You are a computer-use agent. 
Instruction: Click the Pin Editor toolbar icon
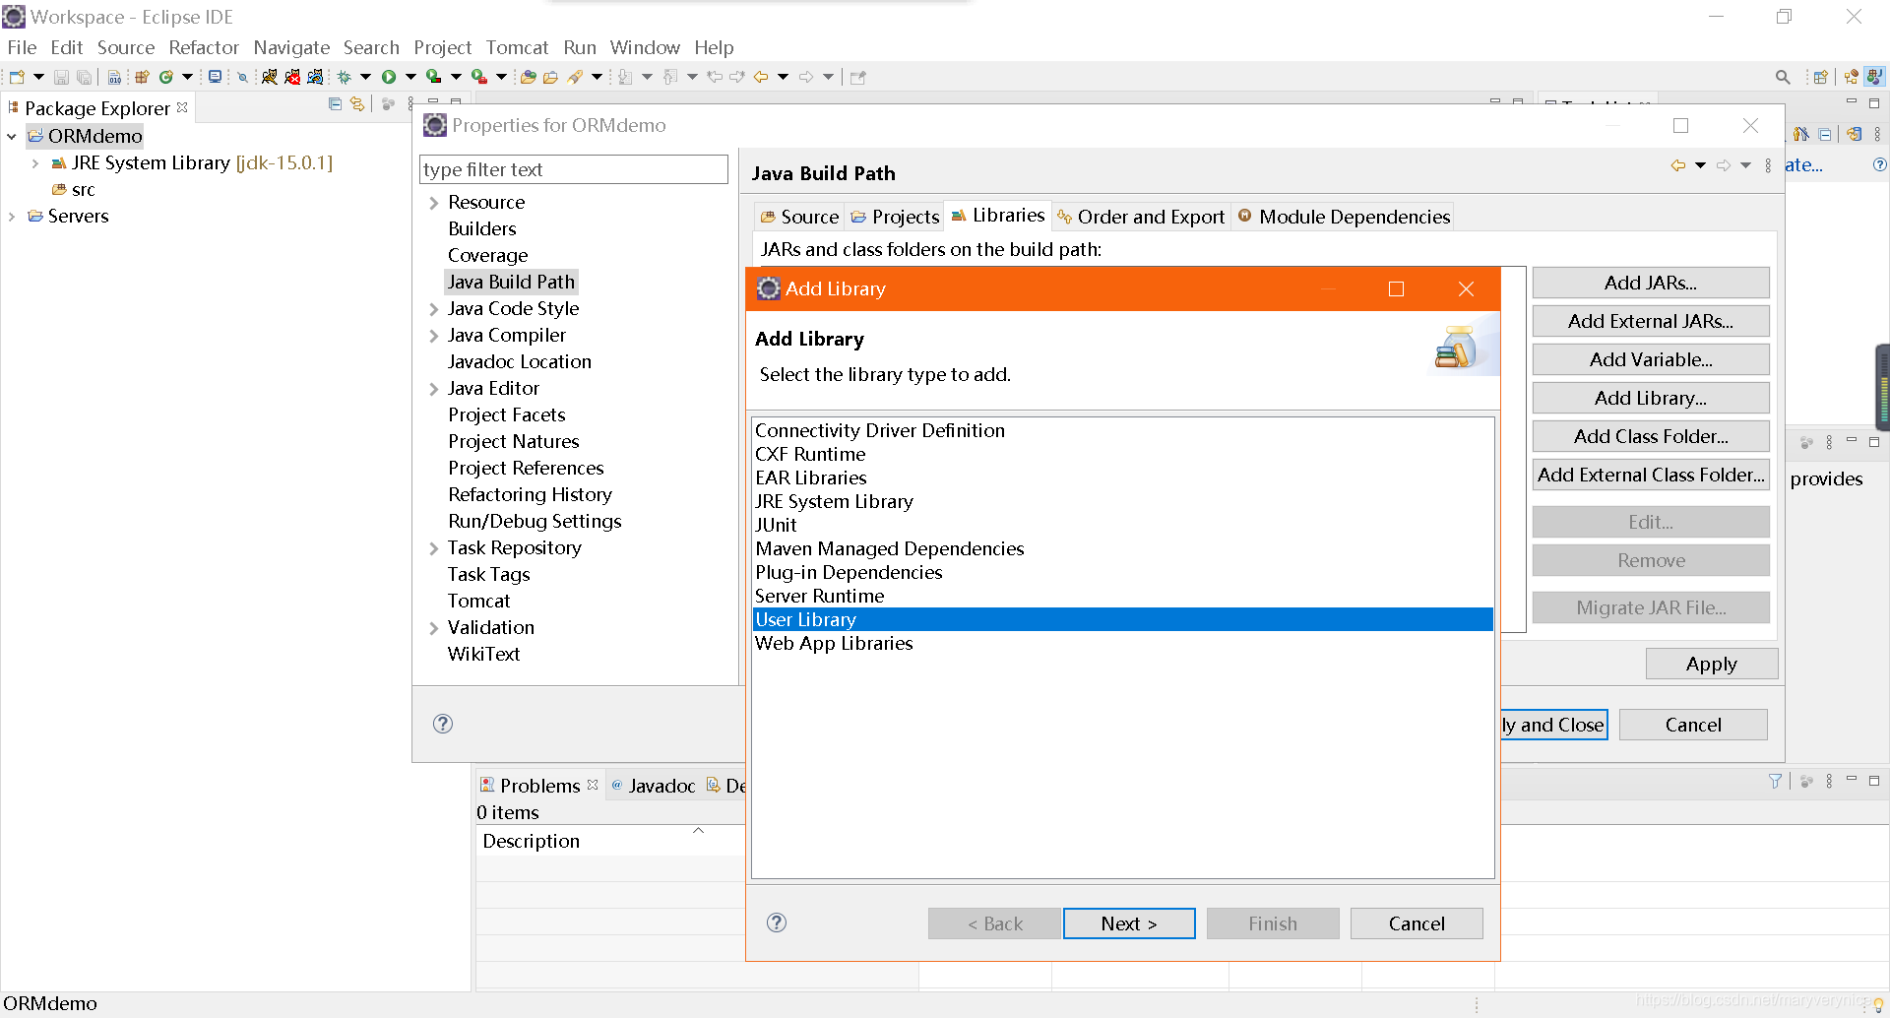pos(858,77)
